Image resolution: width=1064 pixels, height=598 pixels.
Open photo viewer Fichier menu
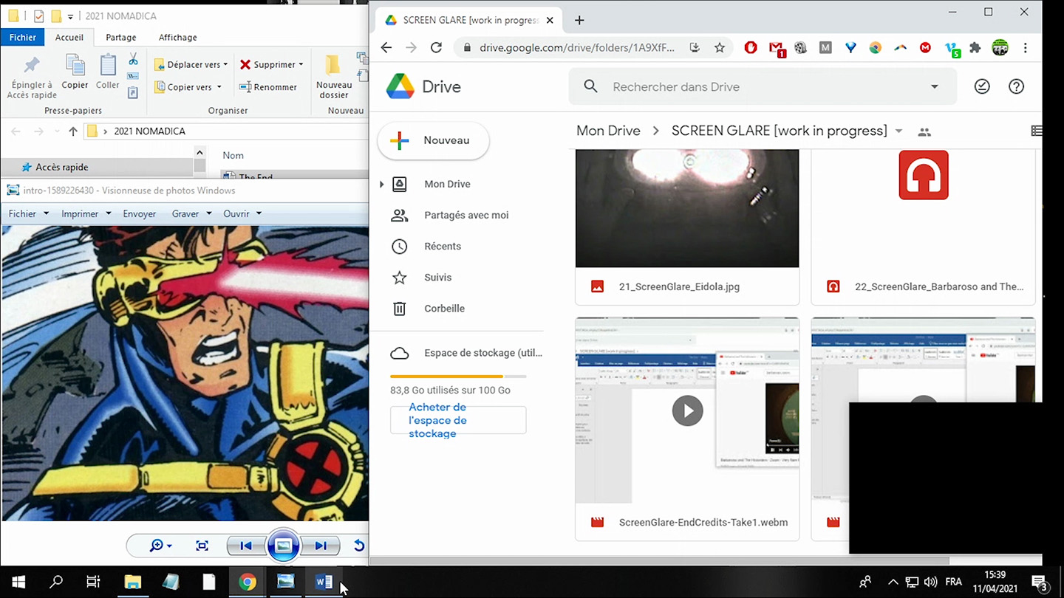[x=28, y=213]
